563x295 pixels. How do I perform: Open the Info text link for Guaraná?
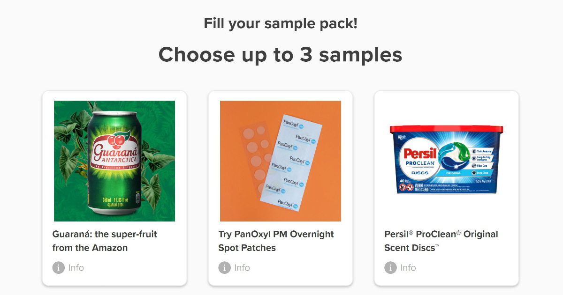point(76,268)
